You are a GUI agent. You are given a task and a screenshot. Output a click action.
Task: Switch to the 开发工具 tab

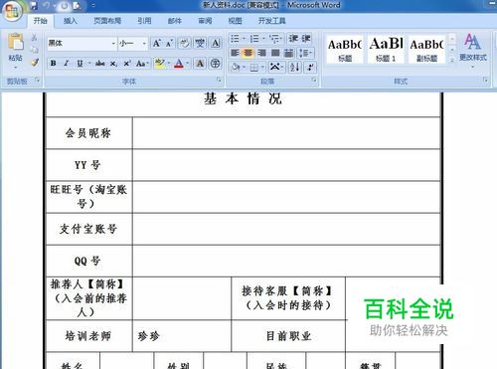(272, 21)
